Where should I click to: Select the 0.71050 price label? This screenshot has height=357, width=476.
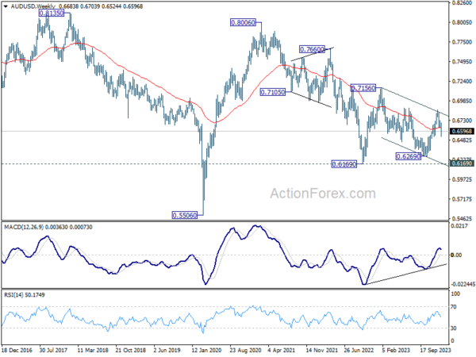click(273, 92)
